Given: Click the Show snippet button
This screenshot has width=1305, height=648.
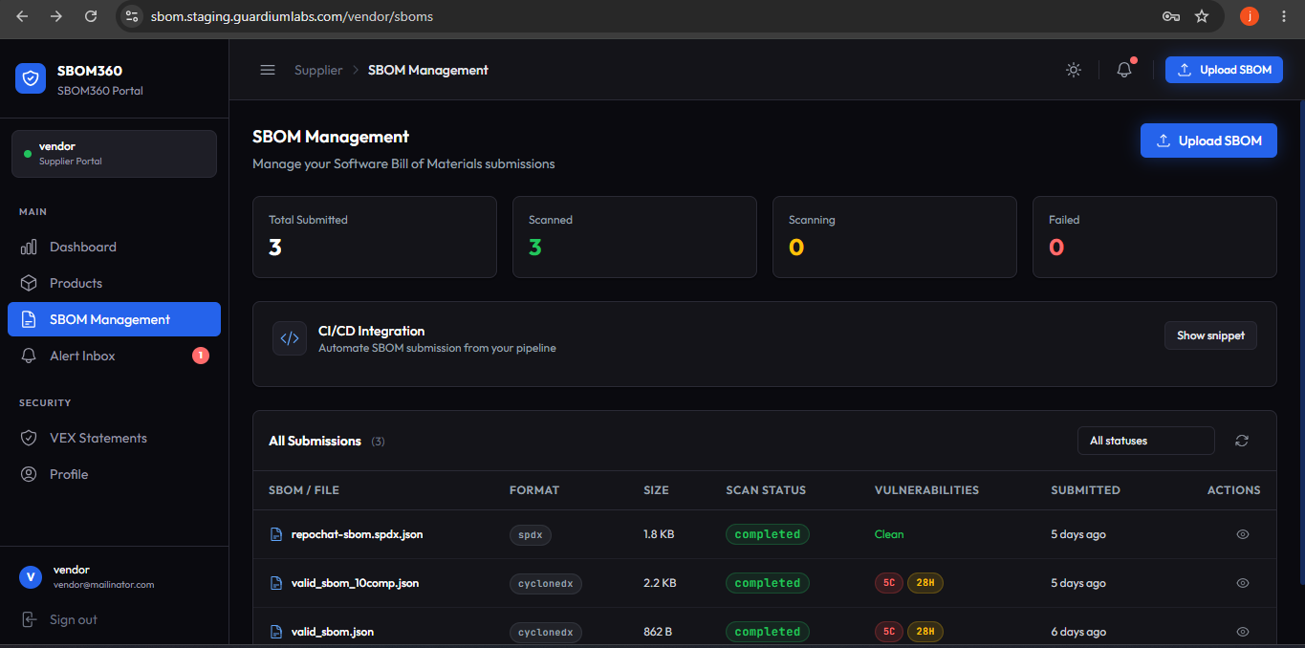Looking at the screenshot, I should [x=1210, y=335].
